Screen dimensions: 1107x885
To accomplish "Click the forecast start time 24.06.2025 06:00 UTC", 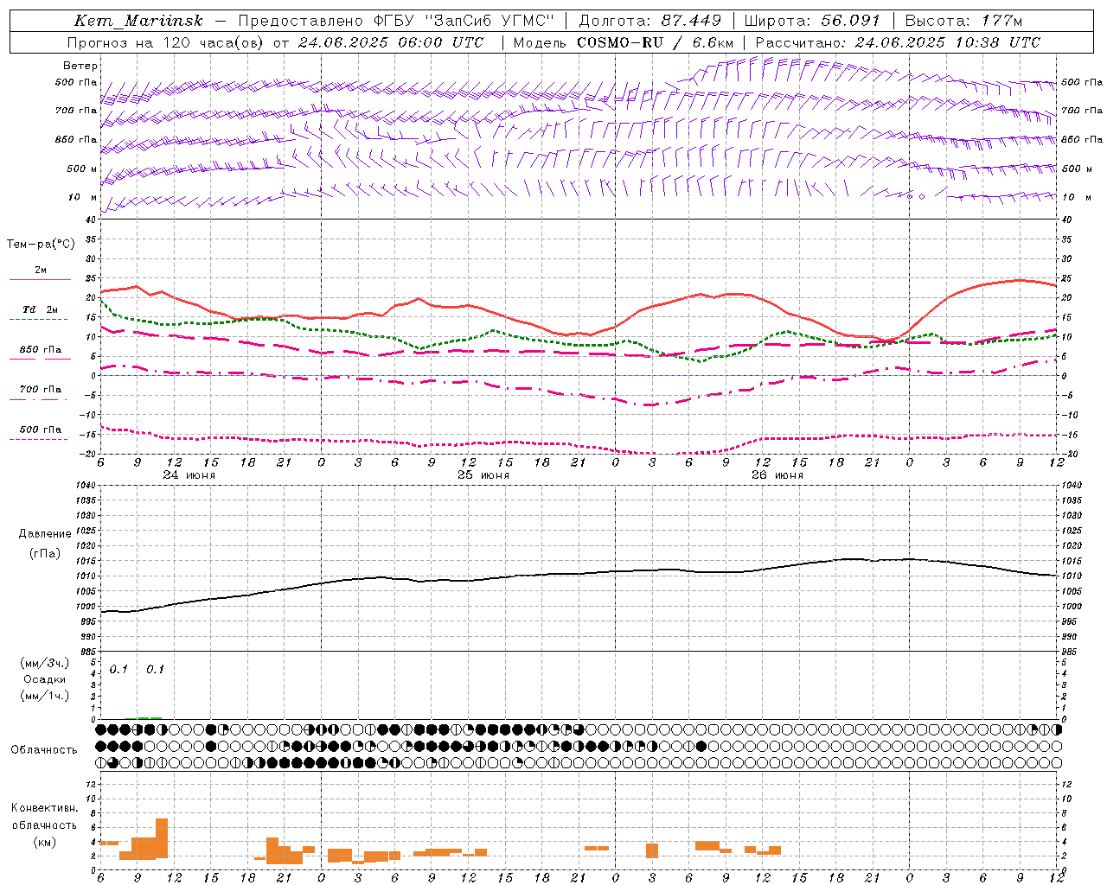I will pyautogui.click(x=390, y=42).
